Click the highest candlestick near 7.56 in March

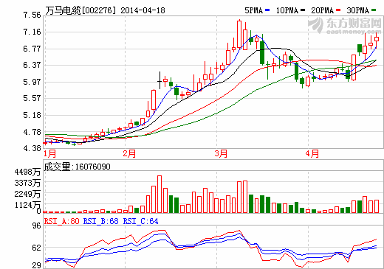[x=239, y=35]
